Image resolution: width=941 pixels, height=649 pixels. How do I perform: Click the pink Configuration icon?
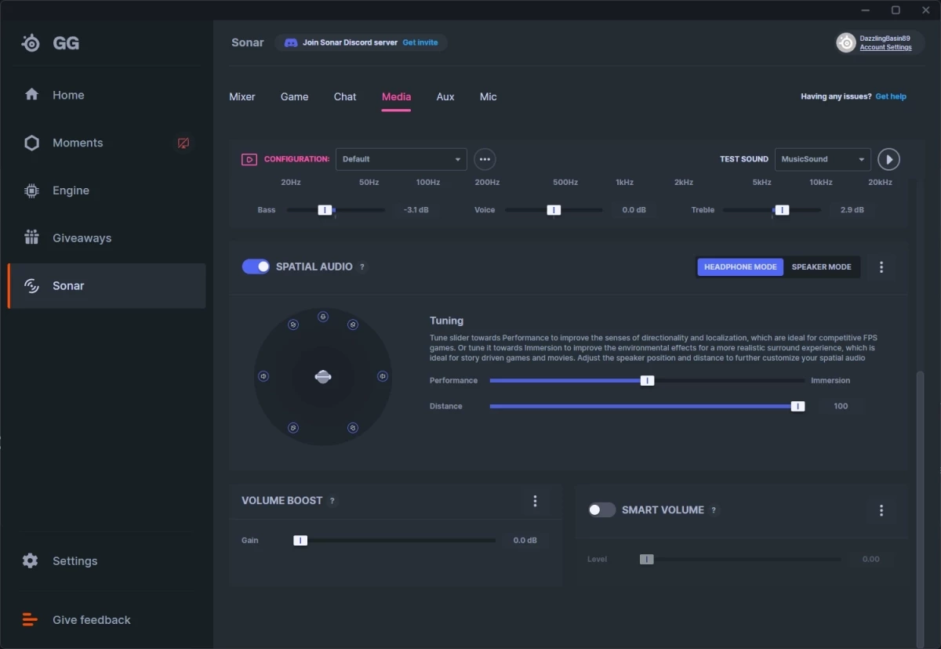[x=249, y=159]
